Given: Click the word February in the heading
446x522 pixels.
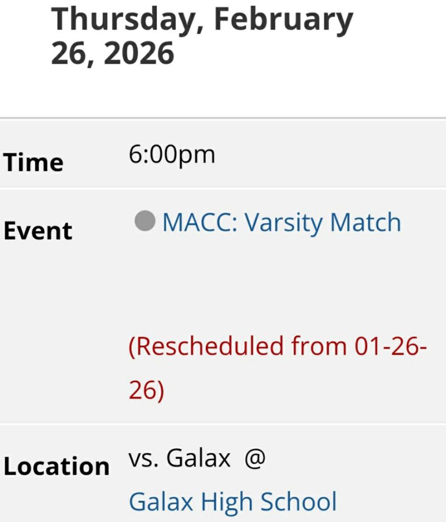Looking at the screenshot, I should point(283,19).
